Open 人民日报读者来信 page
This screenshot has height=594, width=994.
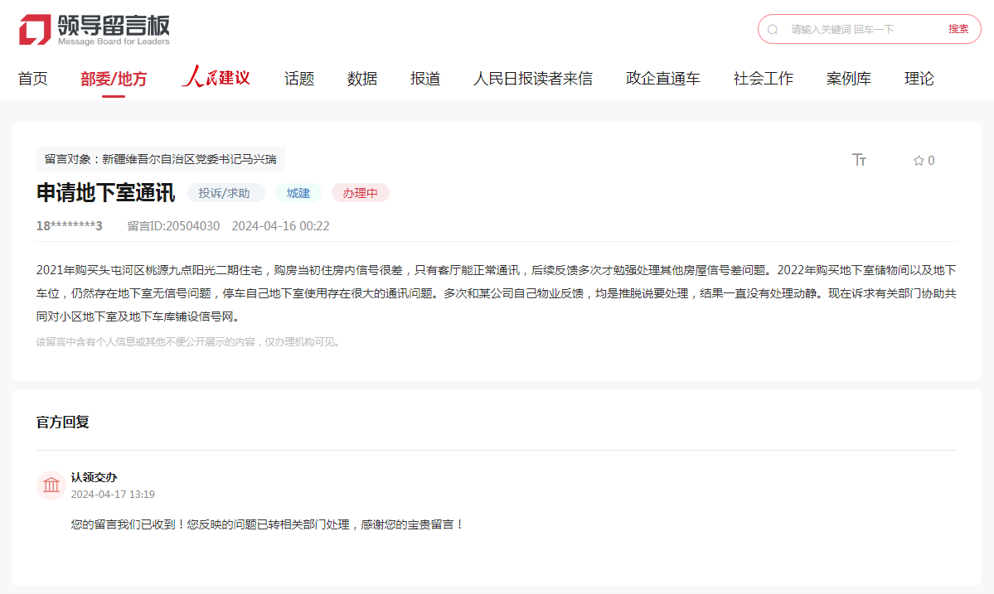pyautogui.click(x=533, y=79)
